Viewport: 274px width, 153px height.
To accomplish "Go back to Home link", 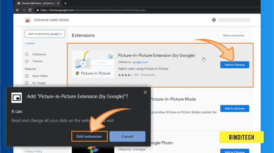I will (30, 44).
